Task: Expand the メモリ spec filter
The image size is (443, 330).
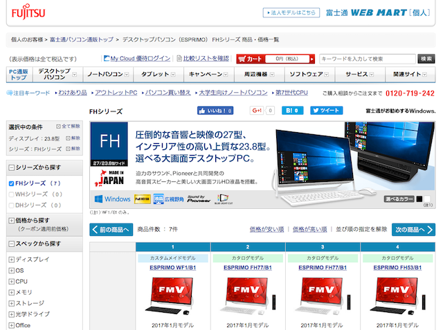Action: [11, 293]
